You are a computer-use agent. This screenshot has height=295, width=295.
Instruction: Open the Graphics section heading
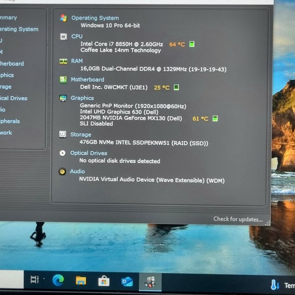[82, 98]
